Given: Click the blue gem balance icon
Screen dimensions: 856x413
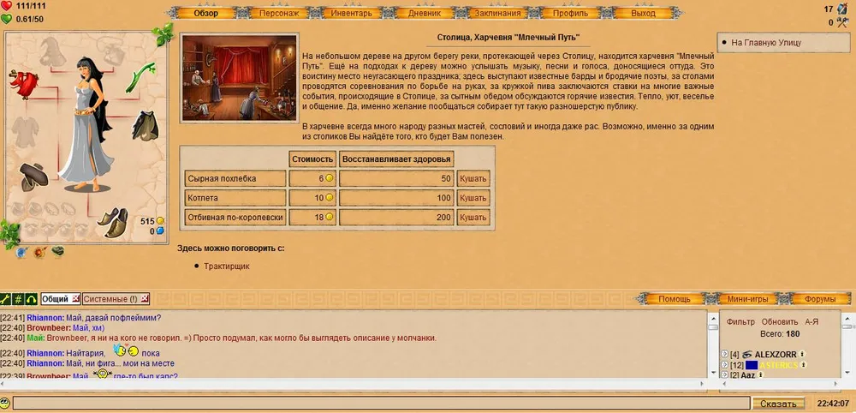Looking at the screenshot, I should [160, 231].
